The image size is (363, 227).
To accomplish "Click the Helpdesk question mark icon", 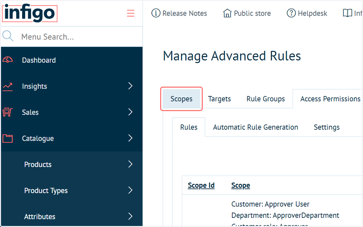I will (x=291, y=13).
